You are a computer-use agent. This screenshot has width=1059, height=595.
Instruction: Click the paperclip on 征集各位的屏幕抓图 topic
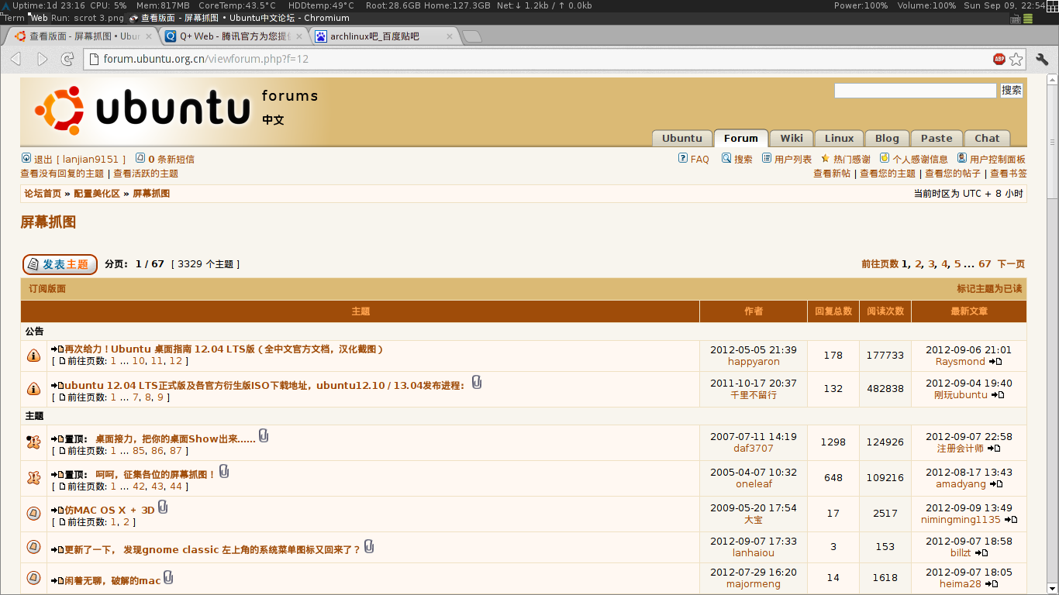coord(224,471)
